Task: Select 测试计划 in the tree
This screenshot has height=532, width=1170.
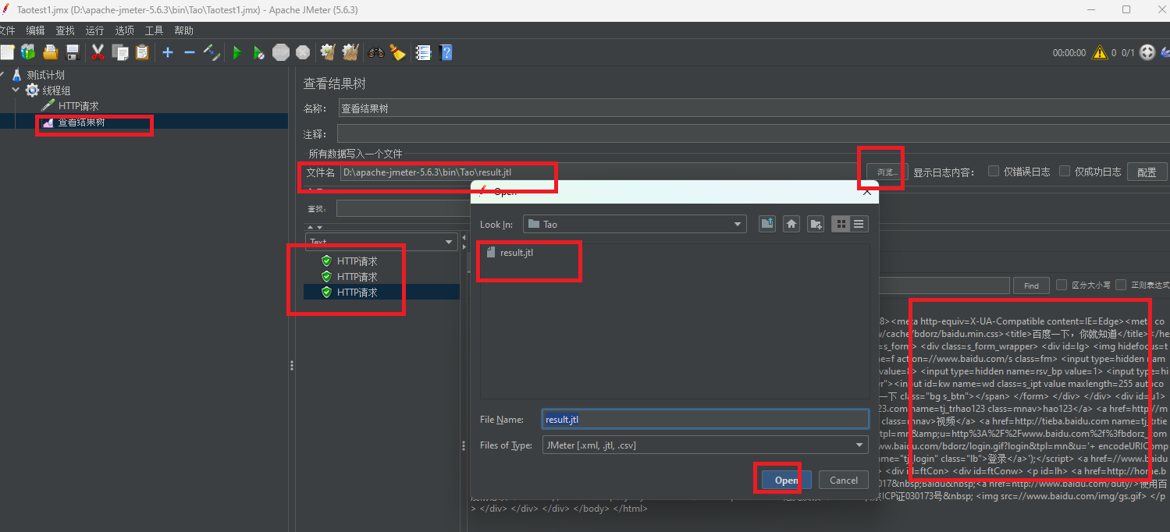Action: click(46, 75)
